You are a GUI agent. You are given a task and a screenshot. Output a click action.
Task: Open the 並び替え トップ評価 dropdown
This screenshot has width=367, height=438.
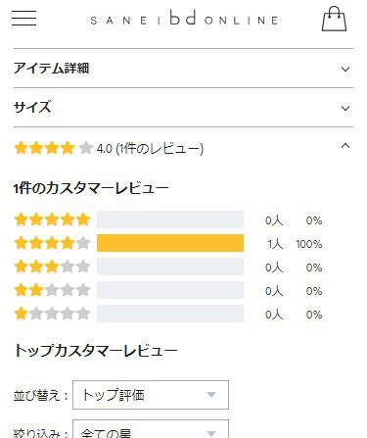pos(151,395)
